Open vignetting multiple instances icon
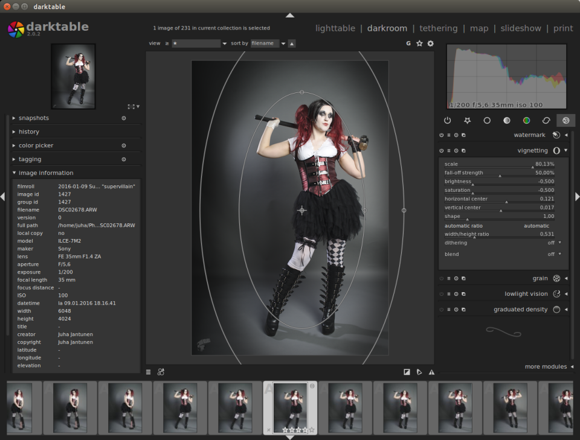 (463, 151)
